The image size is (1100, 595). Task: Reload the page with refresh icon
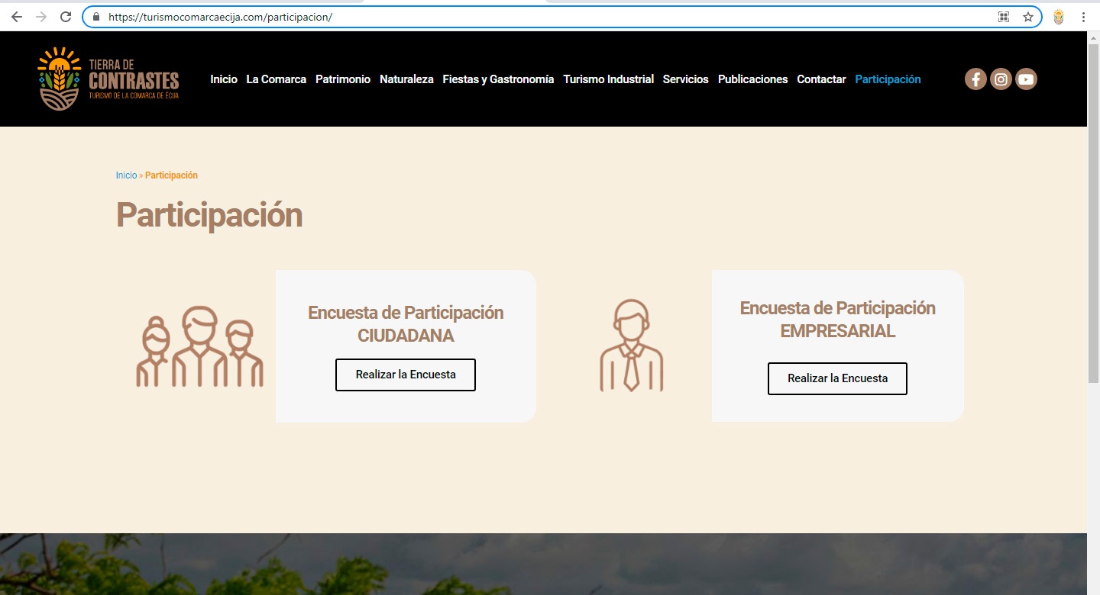click(x=66, y=17)
